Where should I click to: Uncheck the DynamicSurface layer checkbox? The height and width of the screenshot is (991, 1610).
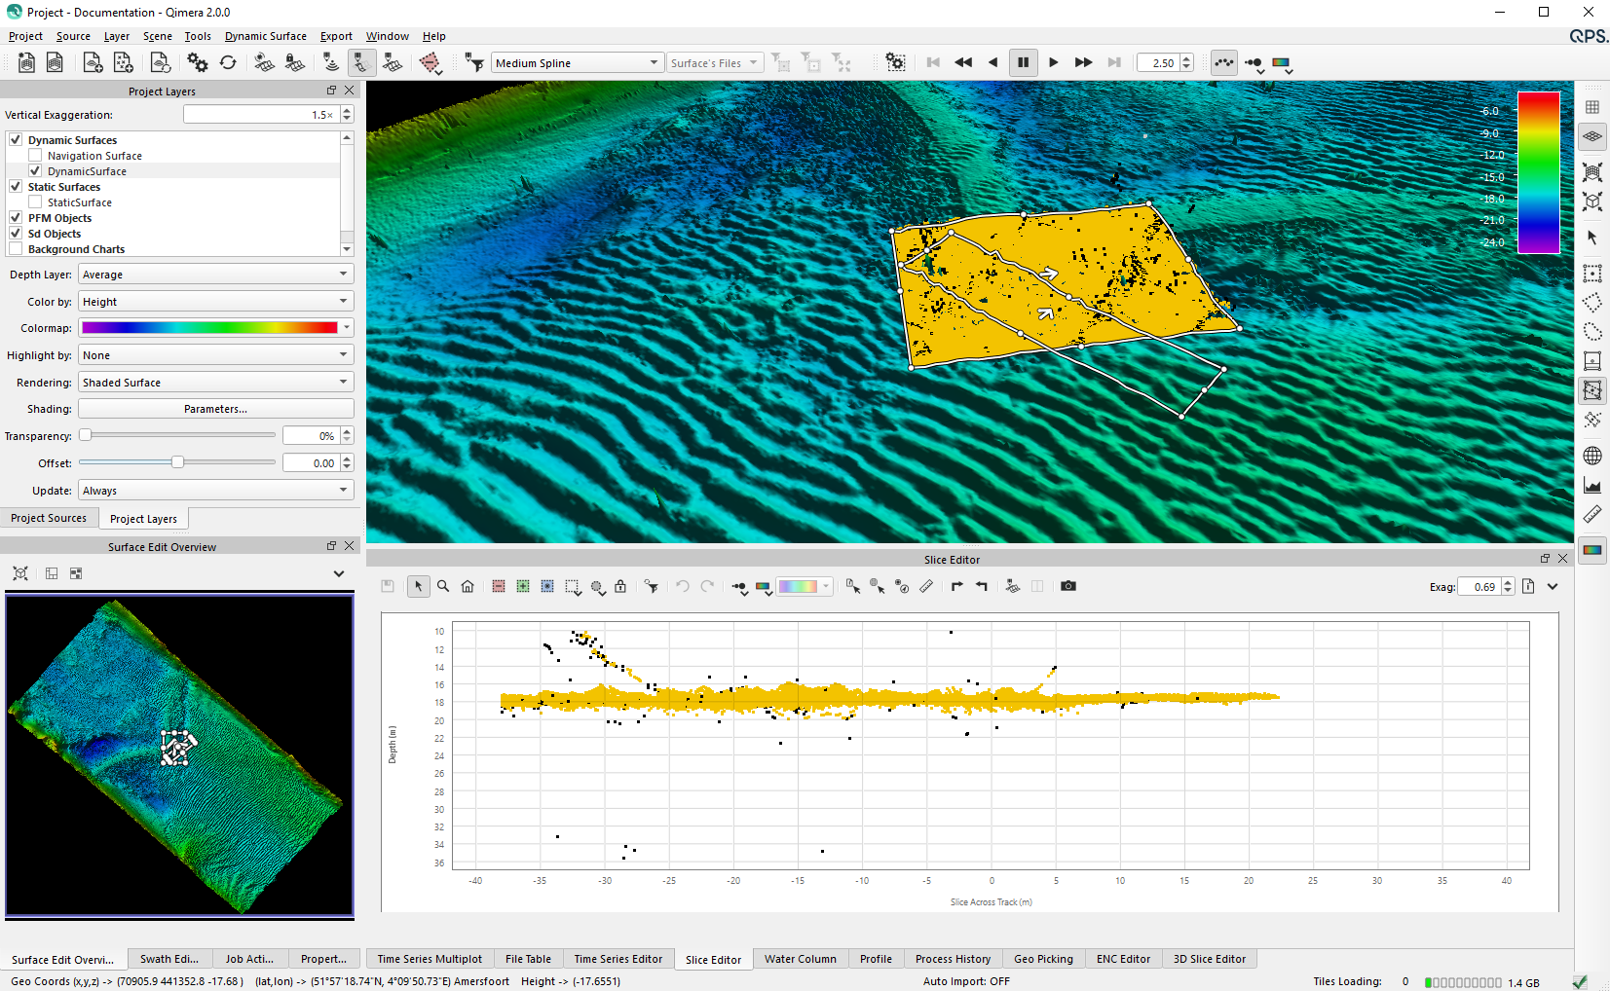coord(35,171)
